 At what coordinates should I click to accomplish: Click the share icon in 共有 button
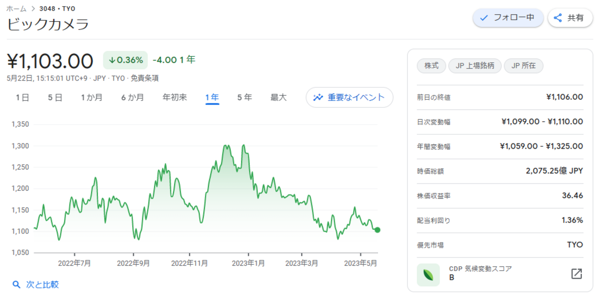[558, 18]
